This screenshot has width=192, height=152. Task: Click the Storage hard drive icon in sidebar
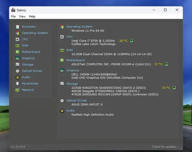[17, 65]
